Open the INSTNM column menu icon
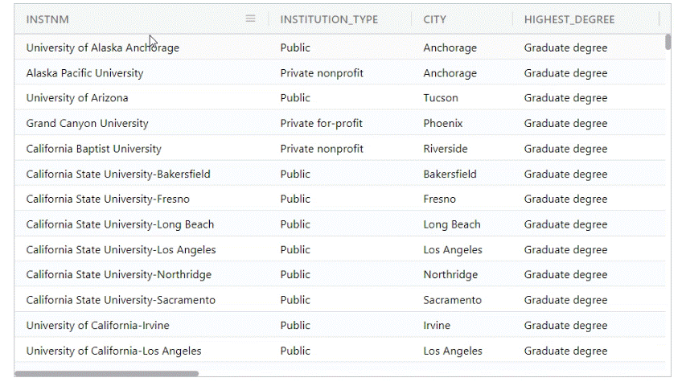This screenshot has width=686, height=386. point(250,19)
